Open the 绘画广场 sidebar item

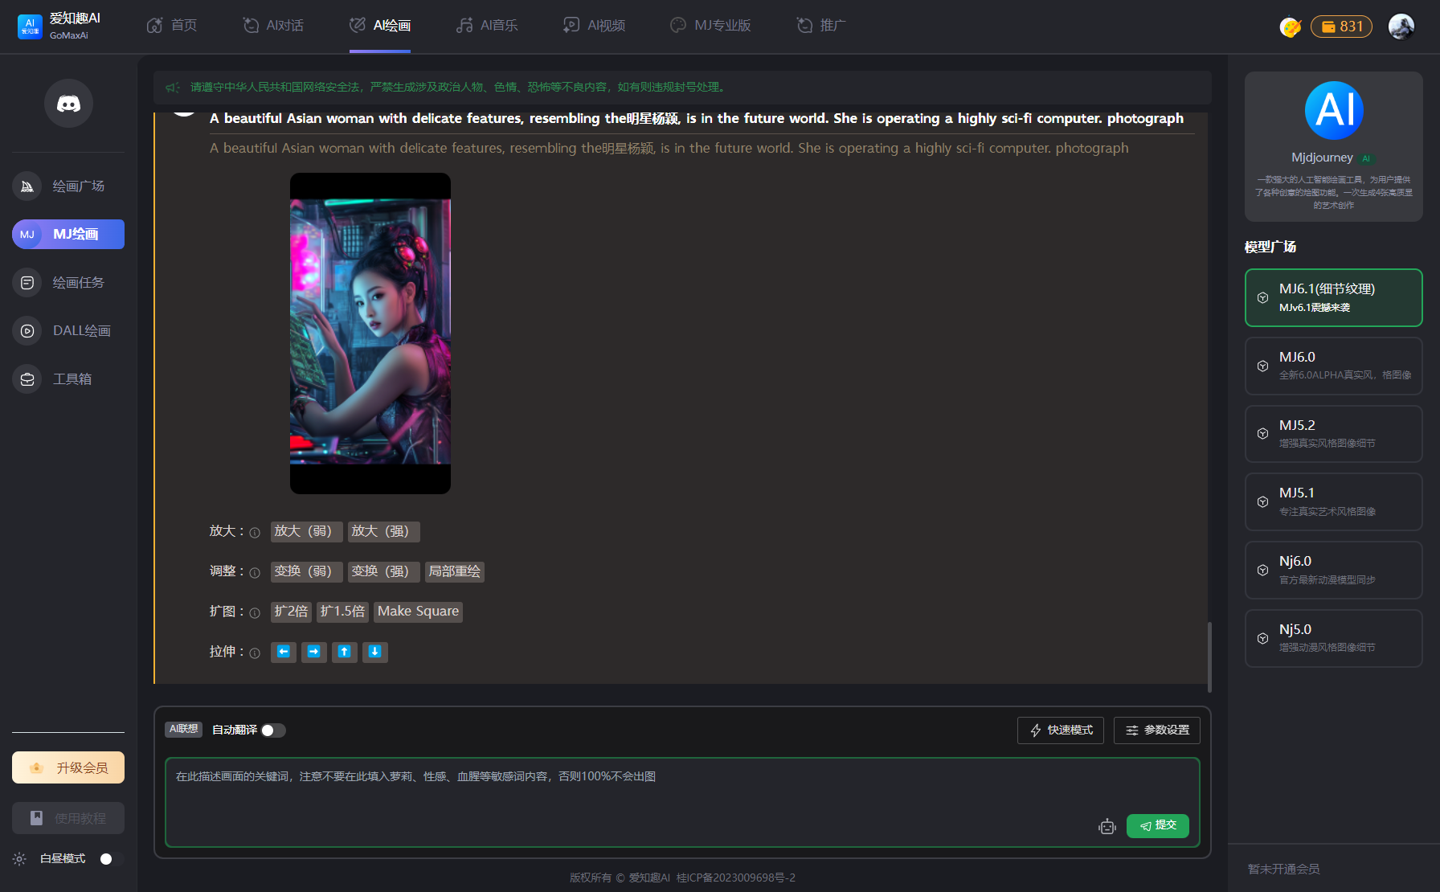[x=68, y=186]
